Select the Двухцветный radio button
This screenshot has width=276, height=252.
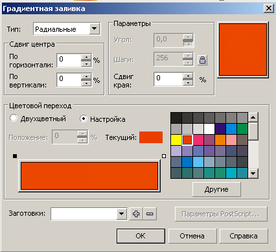14,118
